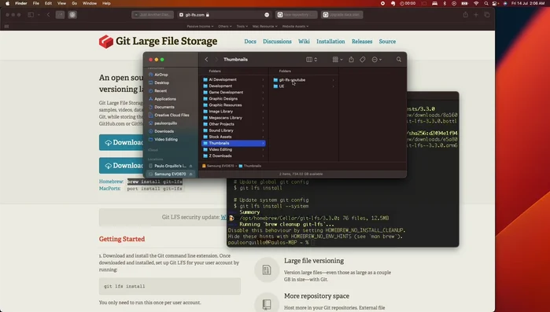Open Edit menu in menu bar

[49, 3]
